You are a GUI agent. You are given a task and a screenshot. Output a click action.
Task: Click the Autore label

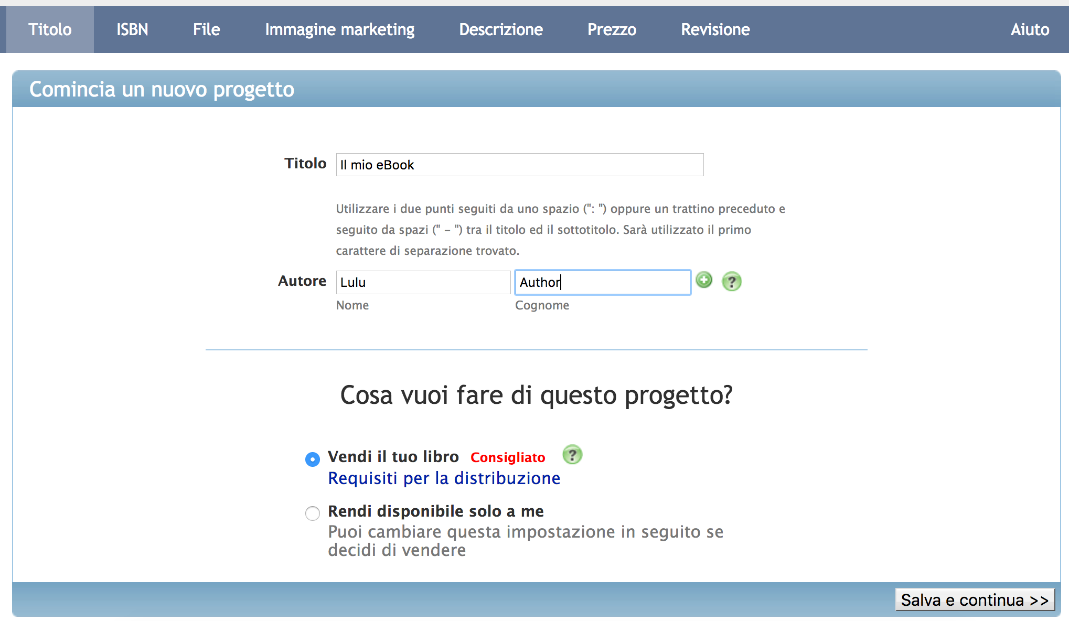(x=302, y=281)
